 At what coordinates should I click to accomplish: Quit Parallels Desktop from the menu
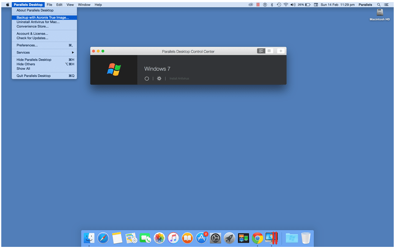tap(44, 76)
